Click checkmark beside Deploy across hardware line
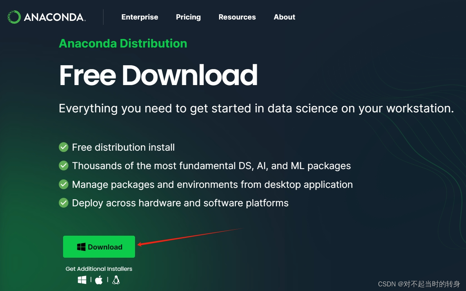The height and width of the screenshot is (291, 466). coord(63,203)
